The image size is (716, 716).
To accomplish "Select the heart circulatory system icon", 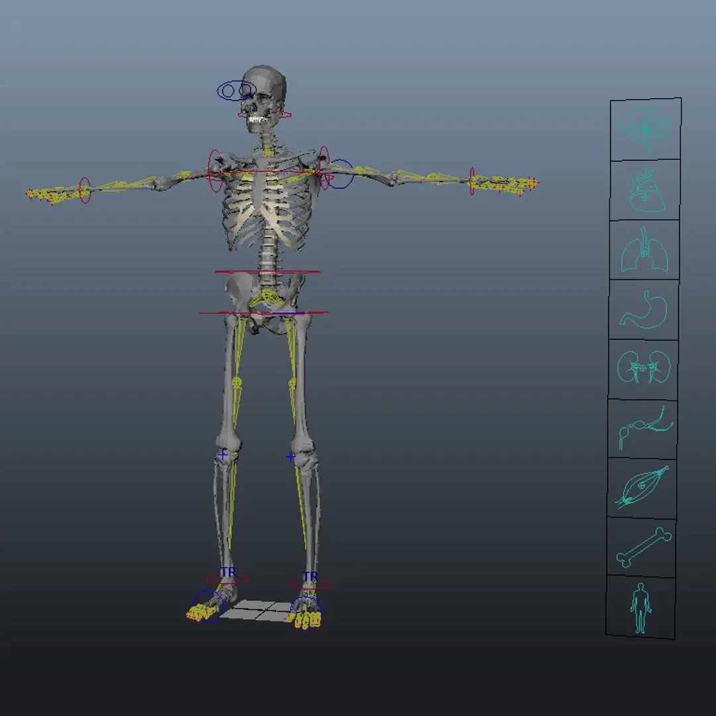I will pos(646,191).
